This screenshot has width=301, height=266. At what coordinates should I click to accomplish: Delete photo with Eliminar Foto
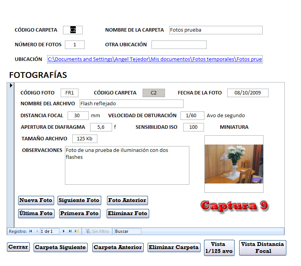(128, 213)
